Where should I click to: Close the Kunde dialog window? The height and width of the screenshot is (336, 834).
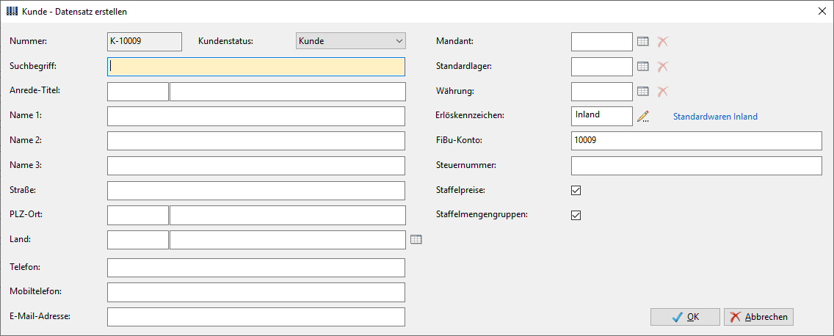[822, 10]
